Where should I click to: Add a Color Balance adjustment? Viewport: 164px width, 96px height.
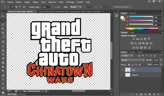(136, 43)
